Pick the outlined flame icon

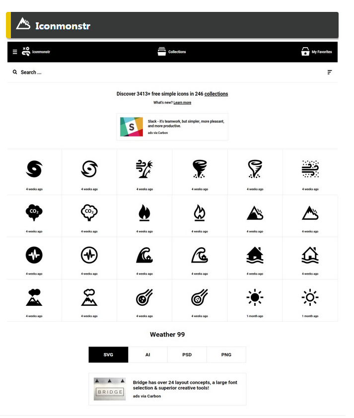pos(200,212)
